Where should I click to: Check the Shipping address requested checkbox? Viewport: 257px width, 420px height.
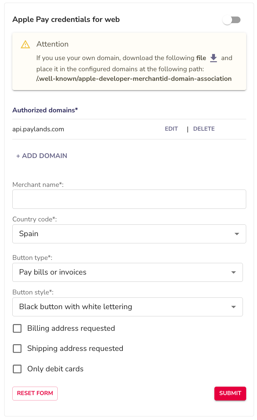(x=17, y=348)
